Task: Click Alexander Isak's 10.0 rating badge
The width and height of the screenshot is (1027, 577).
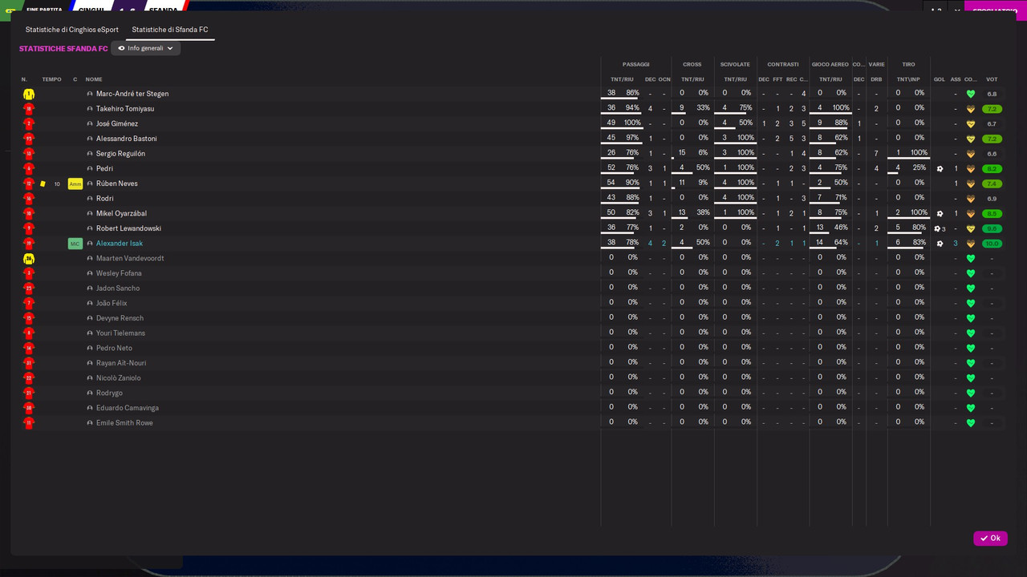Action: point(992,244)
